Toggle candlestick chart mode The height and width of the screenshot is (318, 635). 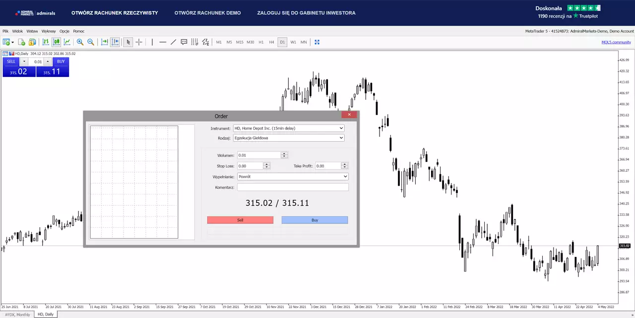pyautogui.click(x=57, y=42)
